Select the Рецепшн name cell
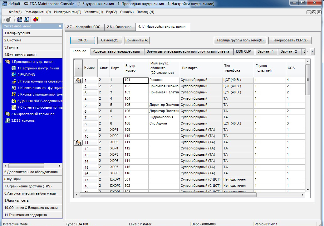 tap(164, 80)
